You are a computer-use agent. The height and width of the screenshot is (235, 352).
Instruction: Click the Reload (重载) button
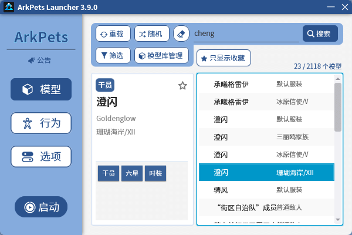(113, 34)
